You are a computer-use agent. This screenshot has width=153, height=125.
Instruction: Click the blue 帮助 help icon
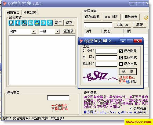(x=128, y=81)
